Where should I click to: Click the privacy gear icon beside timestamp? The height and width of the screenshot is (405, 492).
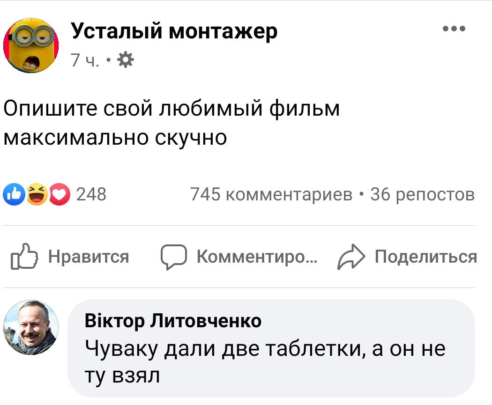[x=124, y=60]
